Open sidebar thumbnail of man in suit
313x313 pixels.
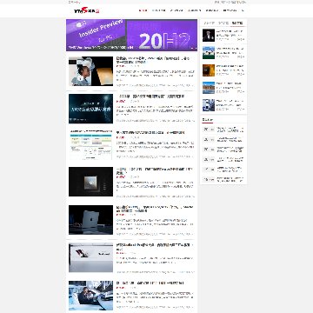click(x=209, y=36)
